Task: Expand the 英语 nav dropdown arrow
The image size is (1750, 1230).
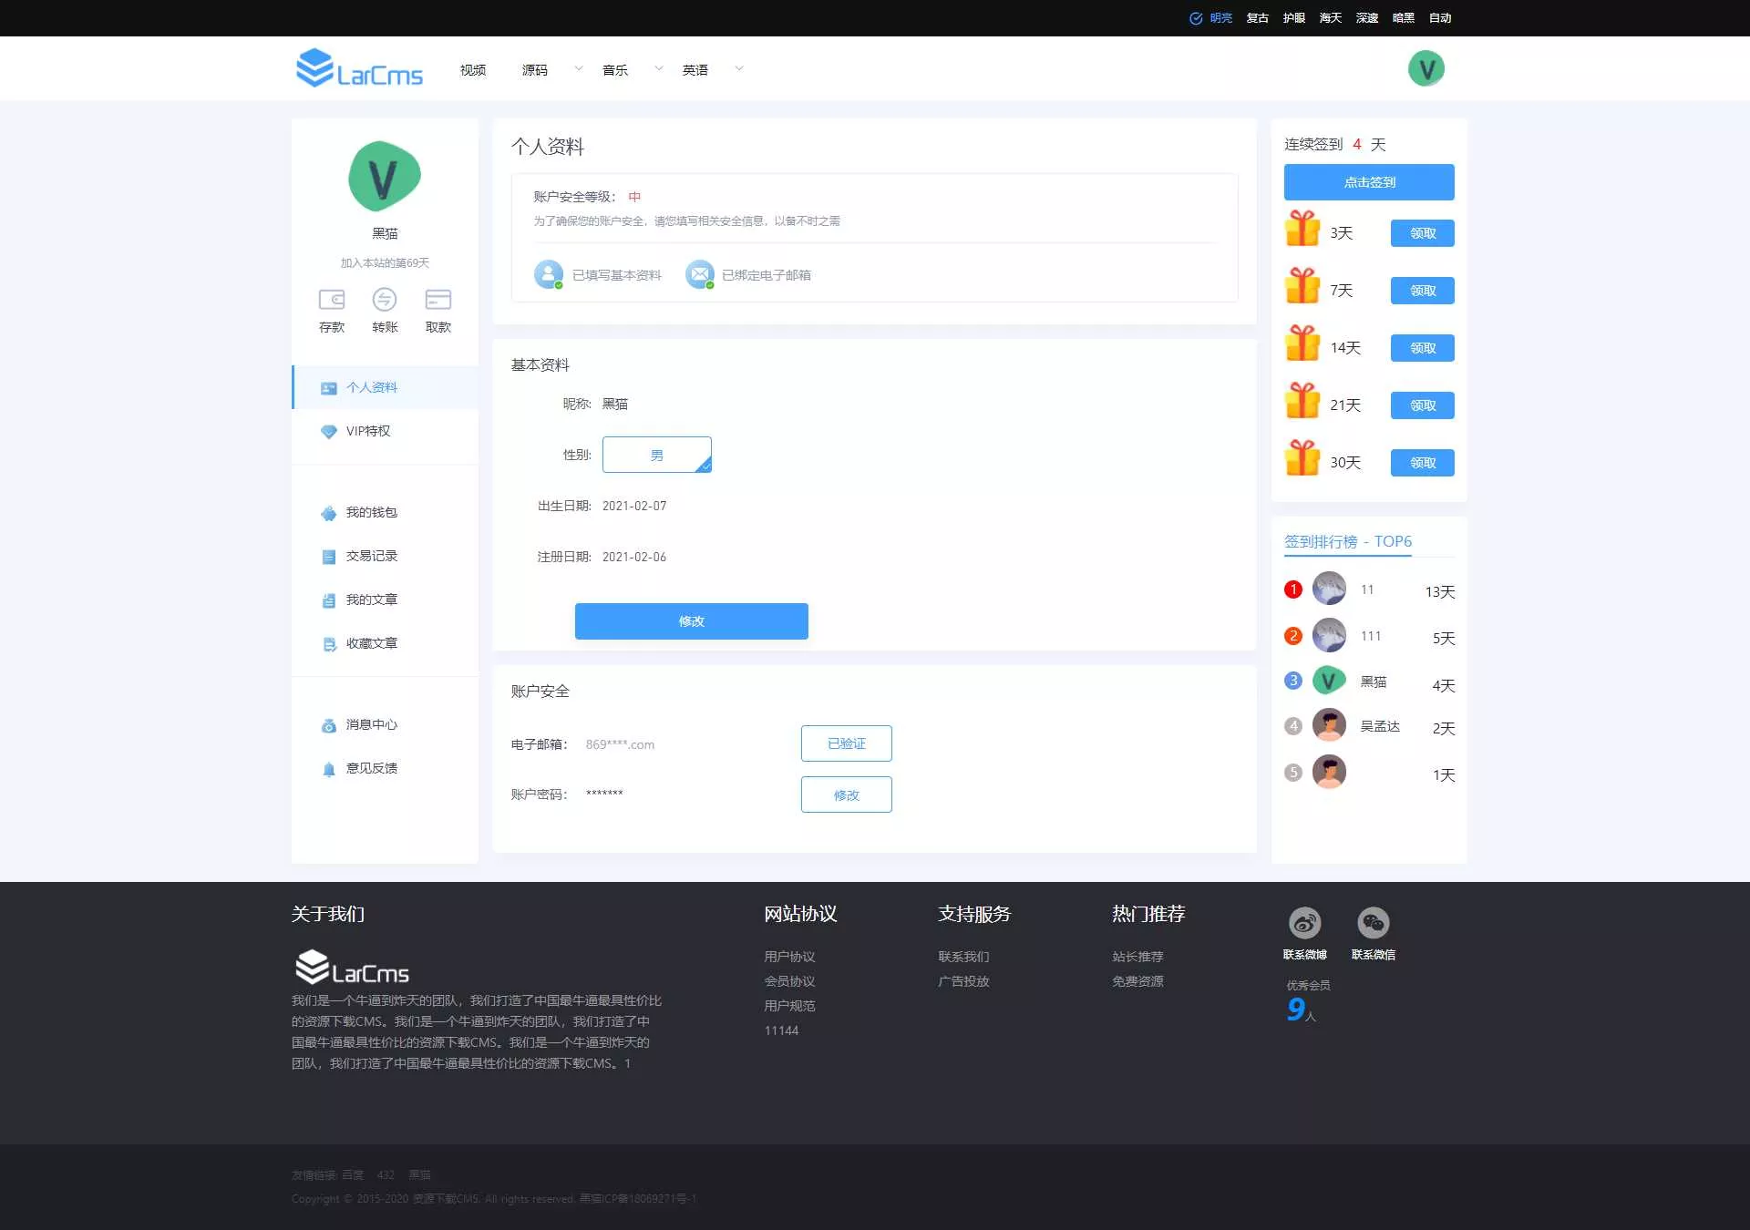Action: click(738, 68)
